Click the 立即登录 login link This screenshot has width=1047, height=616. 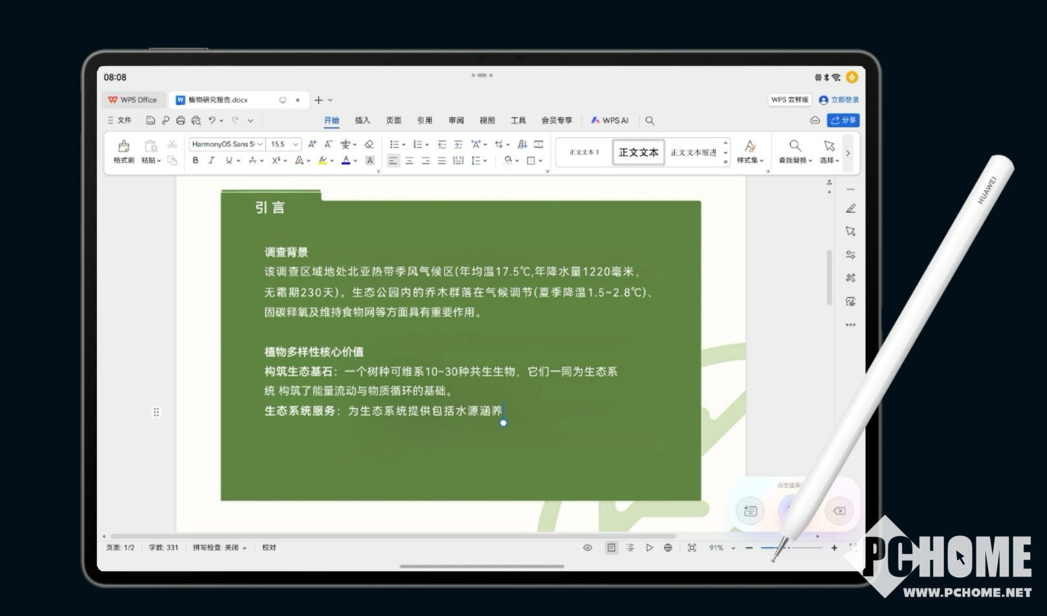pyautogui.click(x=839, y=100)
